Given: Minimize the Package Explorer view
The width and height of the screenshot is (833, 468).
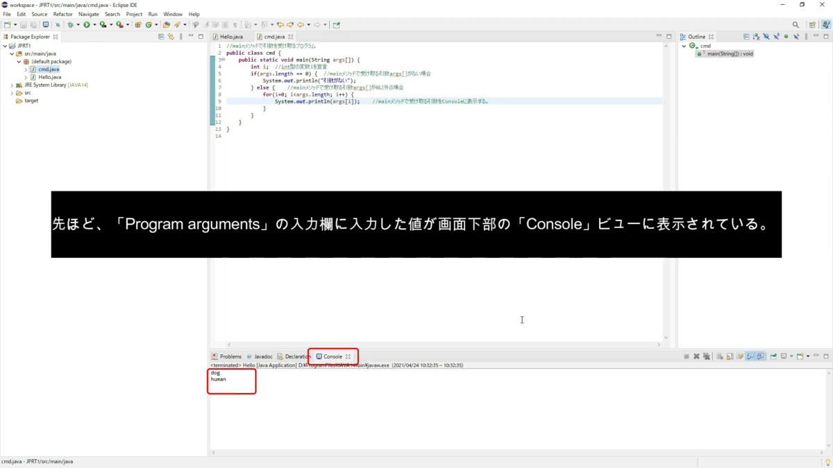Looking at the screenshot, I should pos(191,36).
